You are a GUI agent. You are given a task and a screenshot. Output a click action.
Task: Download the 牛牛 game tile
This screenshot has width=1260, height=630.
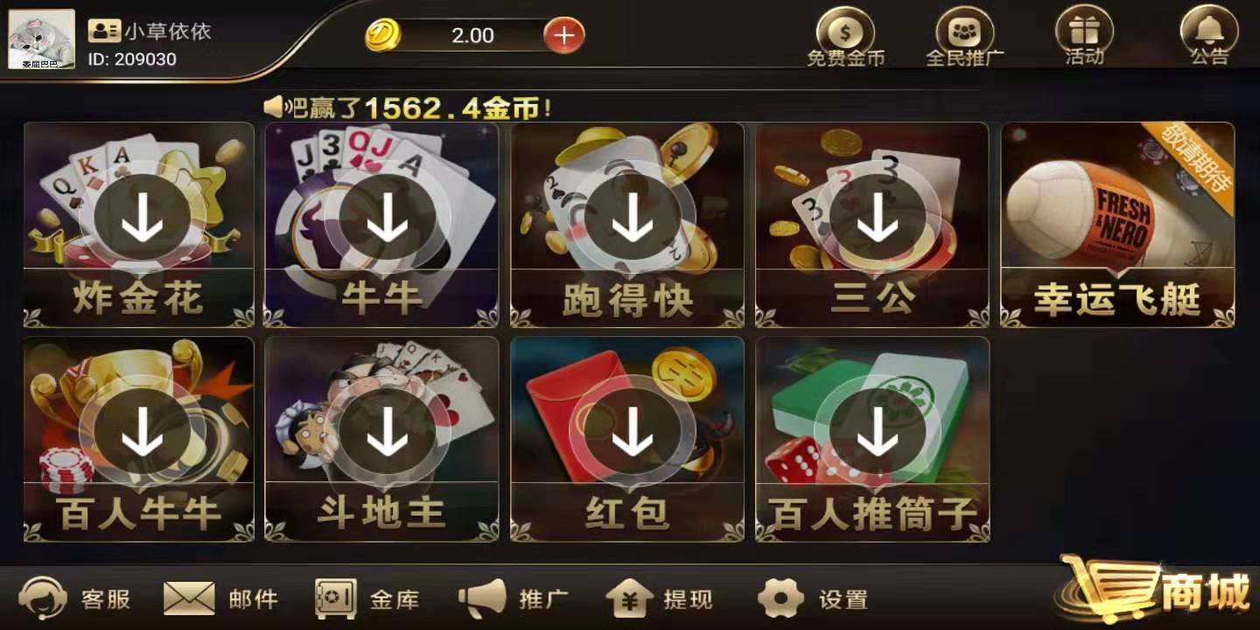[x=381, y=225]
